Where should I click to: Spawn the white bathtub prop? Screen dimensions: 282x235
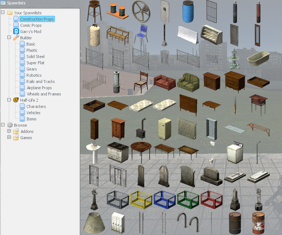pyautogui.click(x=258, y=58)
